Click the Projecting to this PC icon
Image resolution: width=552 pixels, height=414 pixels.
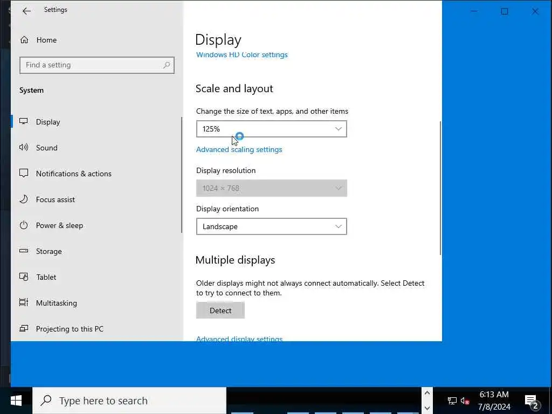tap(24, 328)
